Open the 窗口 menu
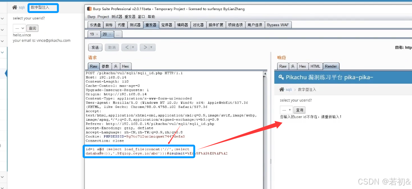412x189 pixels. [141, 16]
